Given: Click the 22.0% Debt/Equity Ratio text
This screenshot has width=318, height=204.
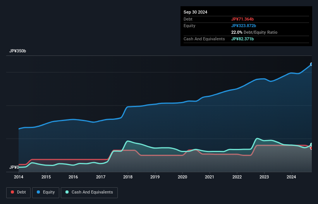Looking at the screenshot, I should click(x=254, y=32).
